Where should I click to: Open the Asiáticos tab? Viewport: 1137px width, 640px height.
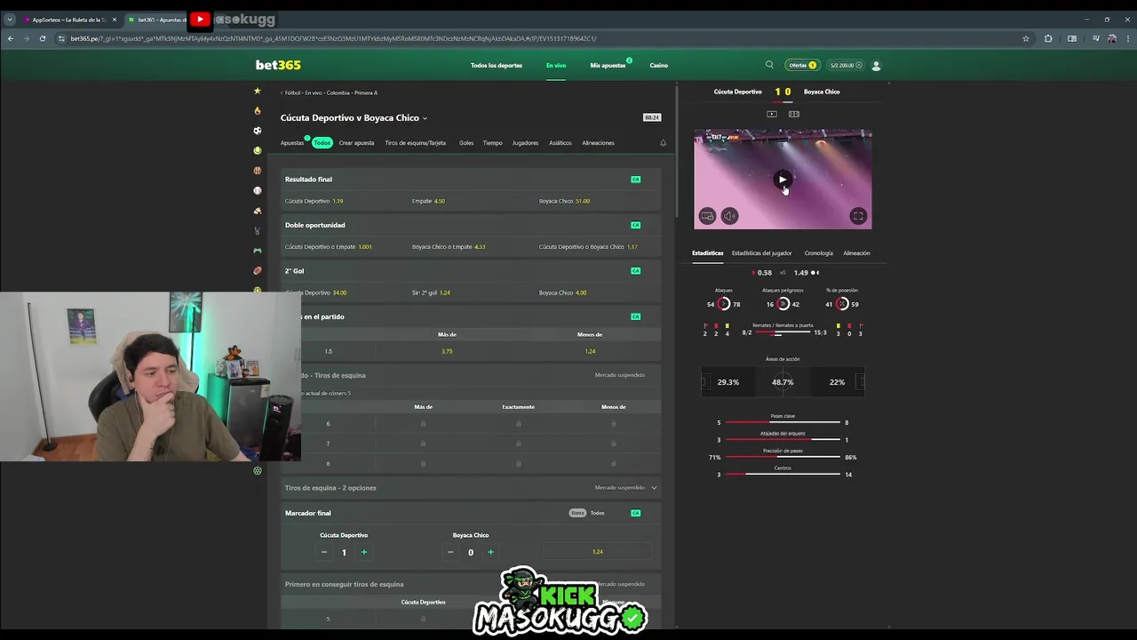[x=561, y=143]
